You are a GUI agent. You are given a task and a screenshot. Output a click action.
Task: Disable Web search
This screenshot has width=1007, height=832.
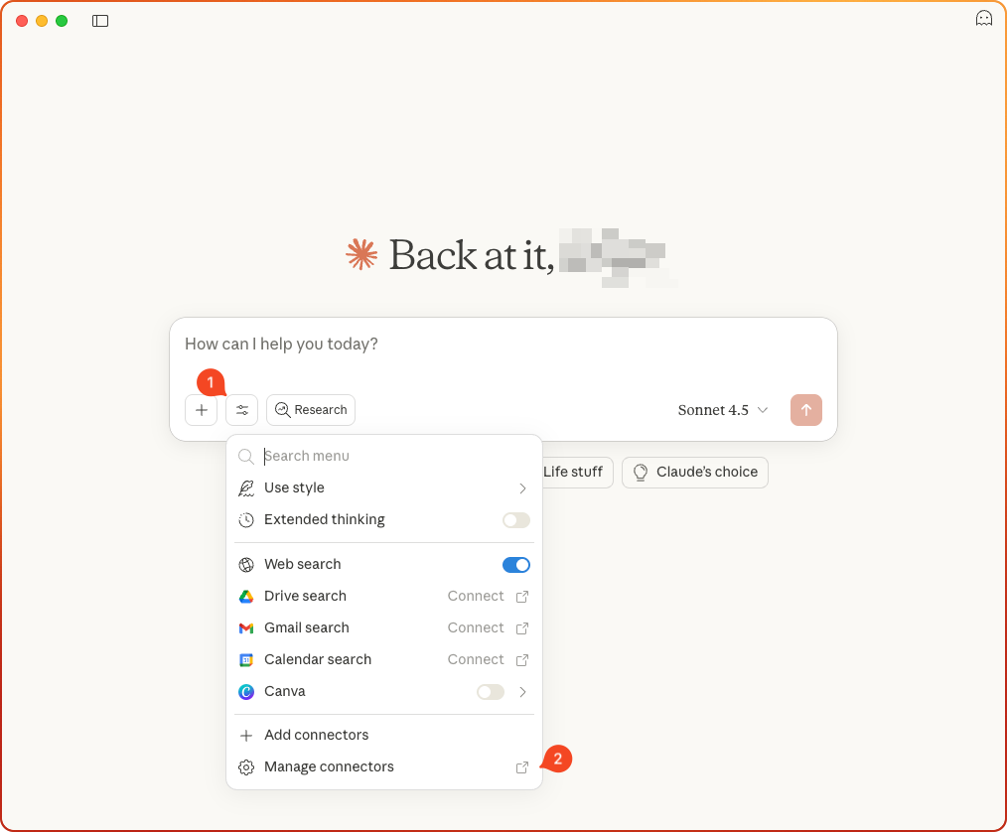[515, 564]
